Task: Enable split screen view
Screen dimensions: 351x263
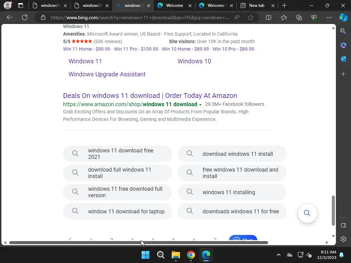Action: (268, 17)
